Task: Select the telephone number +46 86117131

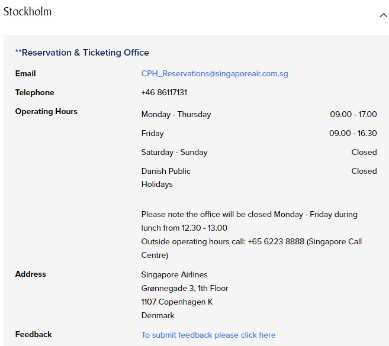Action: (164, 93)
